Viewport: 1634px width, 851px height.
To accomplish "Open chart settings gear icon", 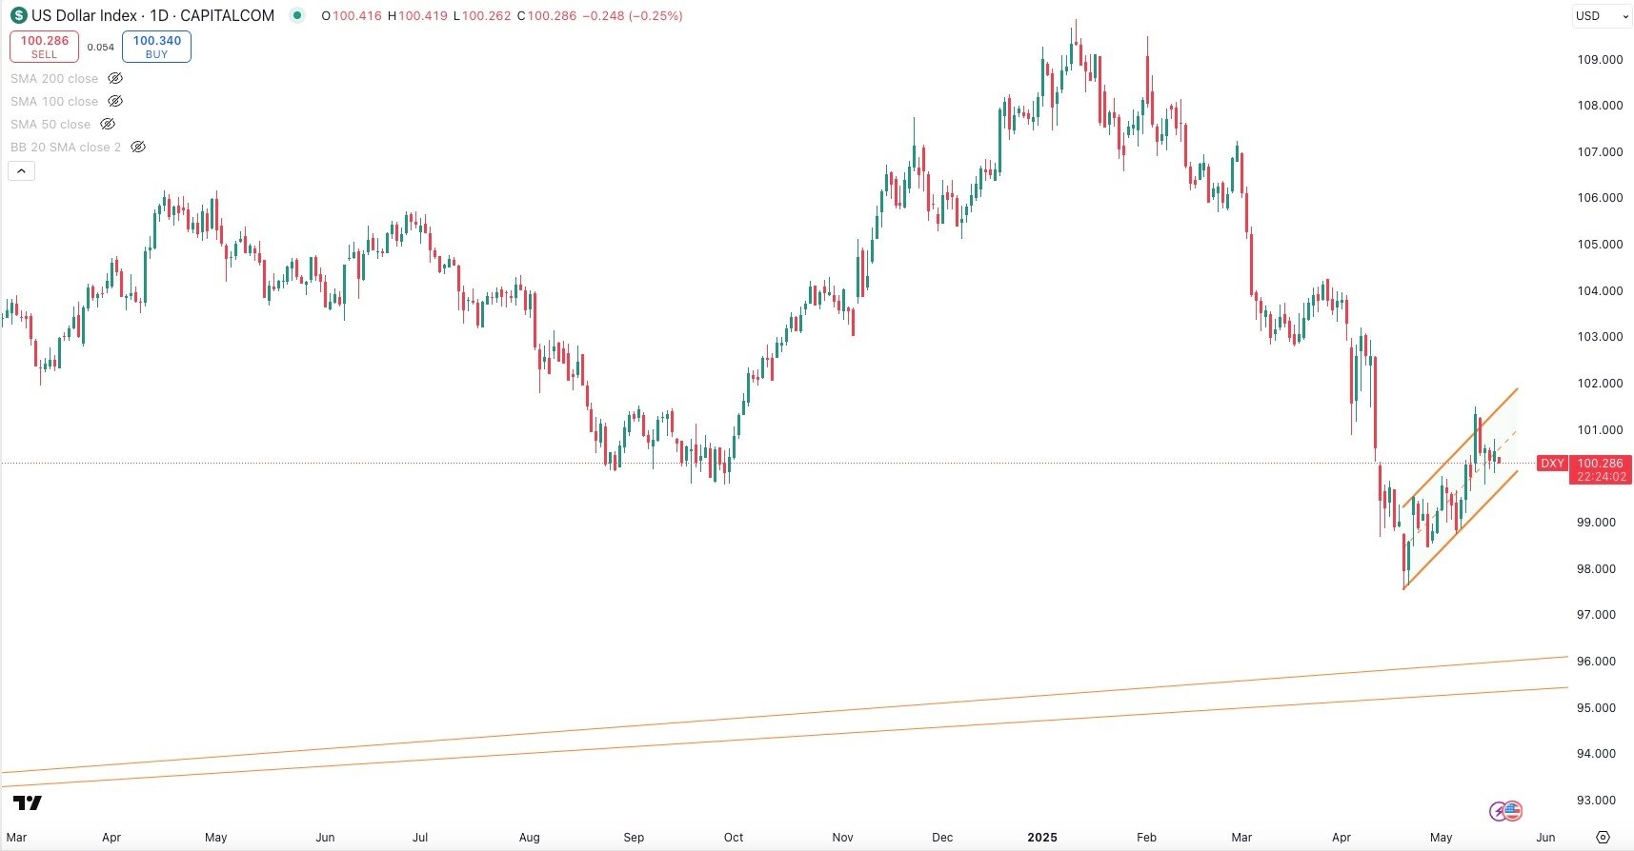I will coord(1603,838).
